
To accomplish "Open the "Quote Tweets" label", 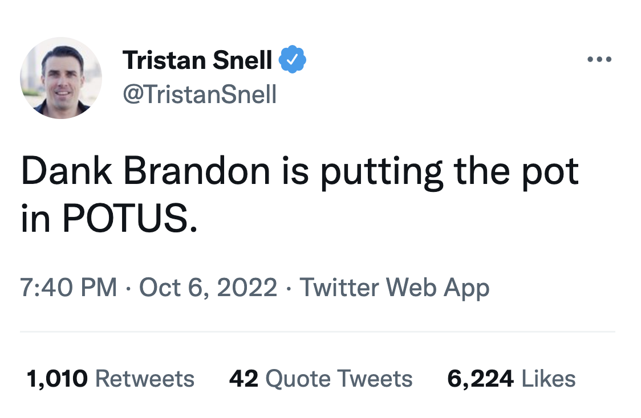I will pyautogui.click(x=339, y=379).
